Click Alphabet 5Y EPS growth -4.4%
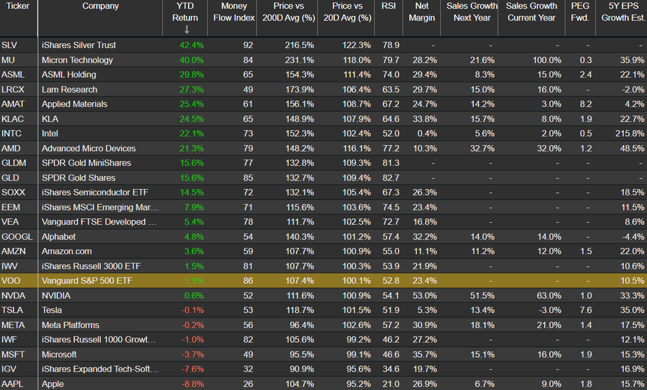The width and height of the screenshot is (647, 390). click(632, 237)
